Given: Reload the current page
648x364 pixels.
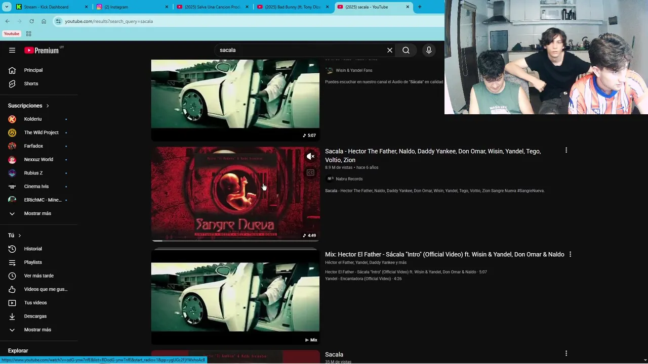Looking at the screenshot, I should tap(32, 21).
